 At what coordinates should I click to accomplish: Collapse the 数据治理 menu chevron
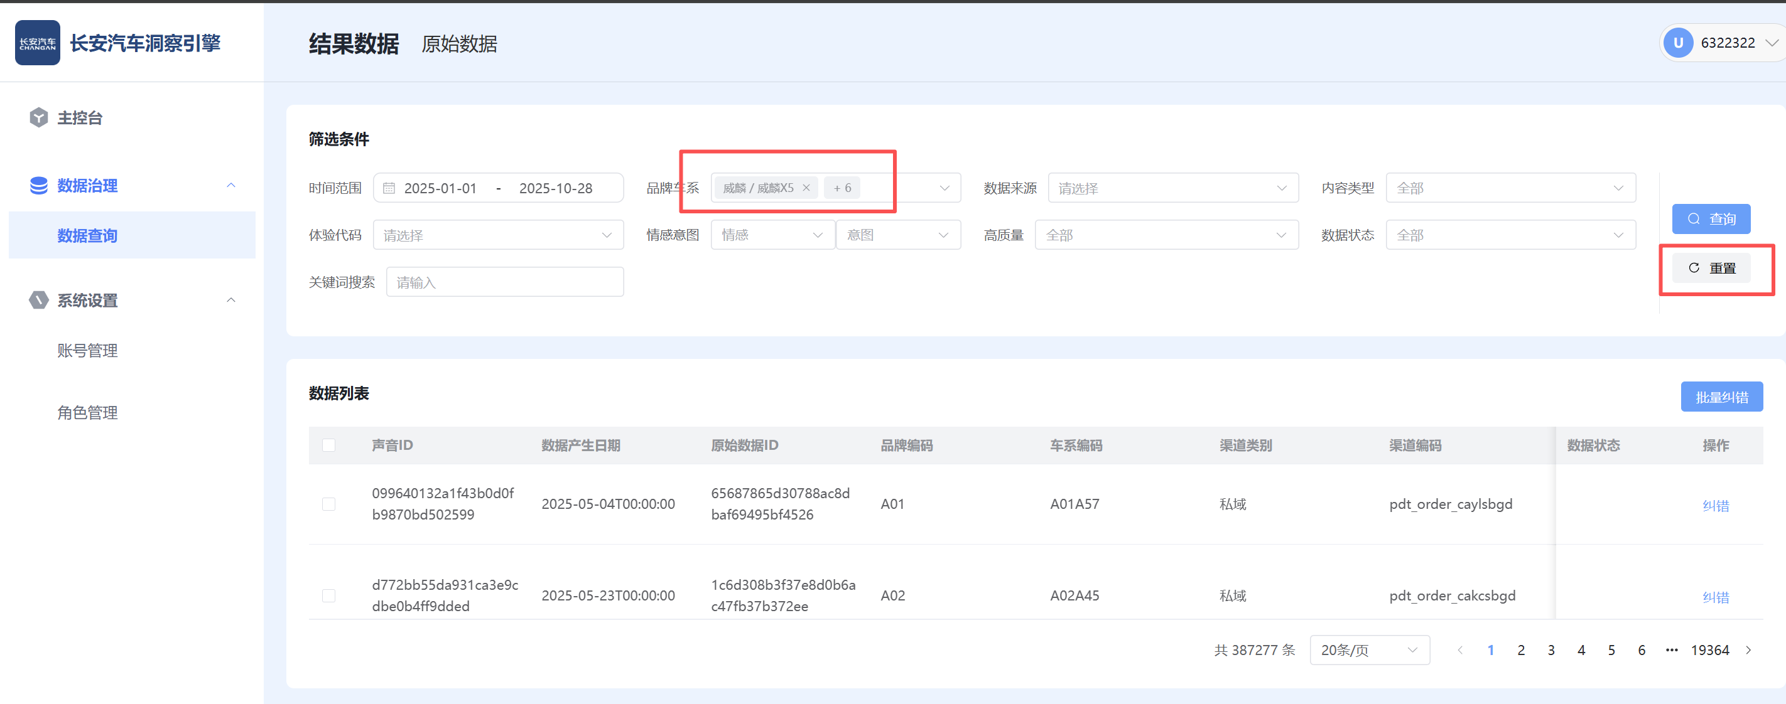click(231, 186)
